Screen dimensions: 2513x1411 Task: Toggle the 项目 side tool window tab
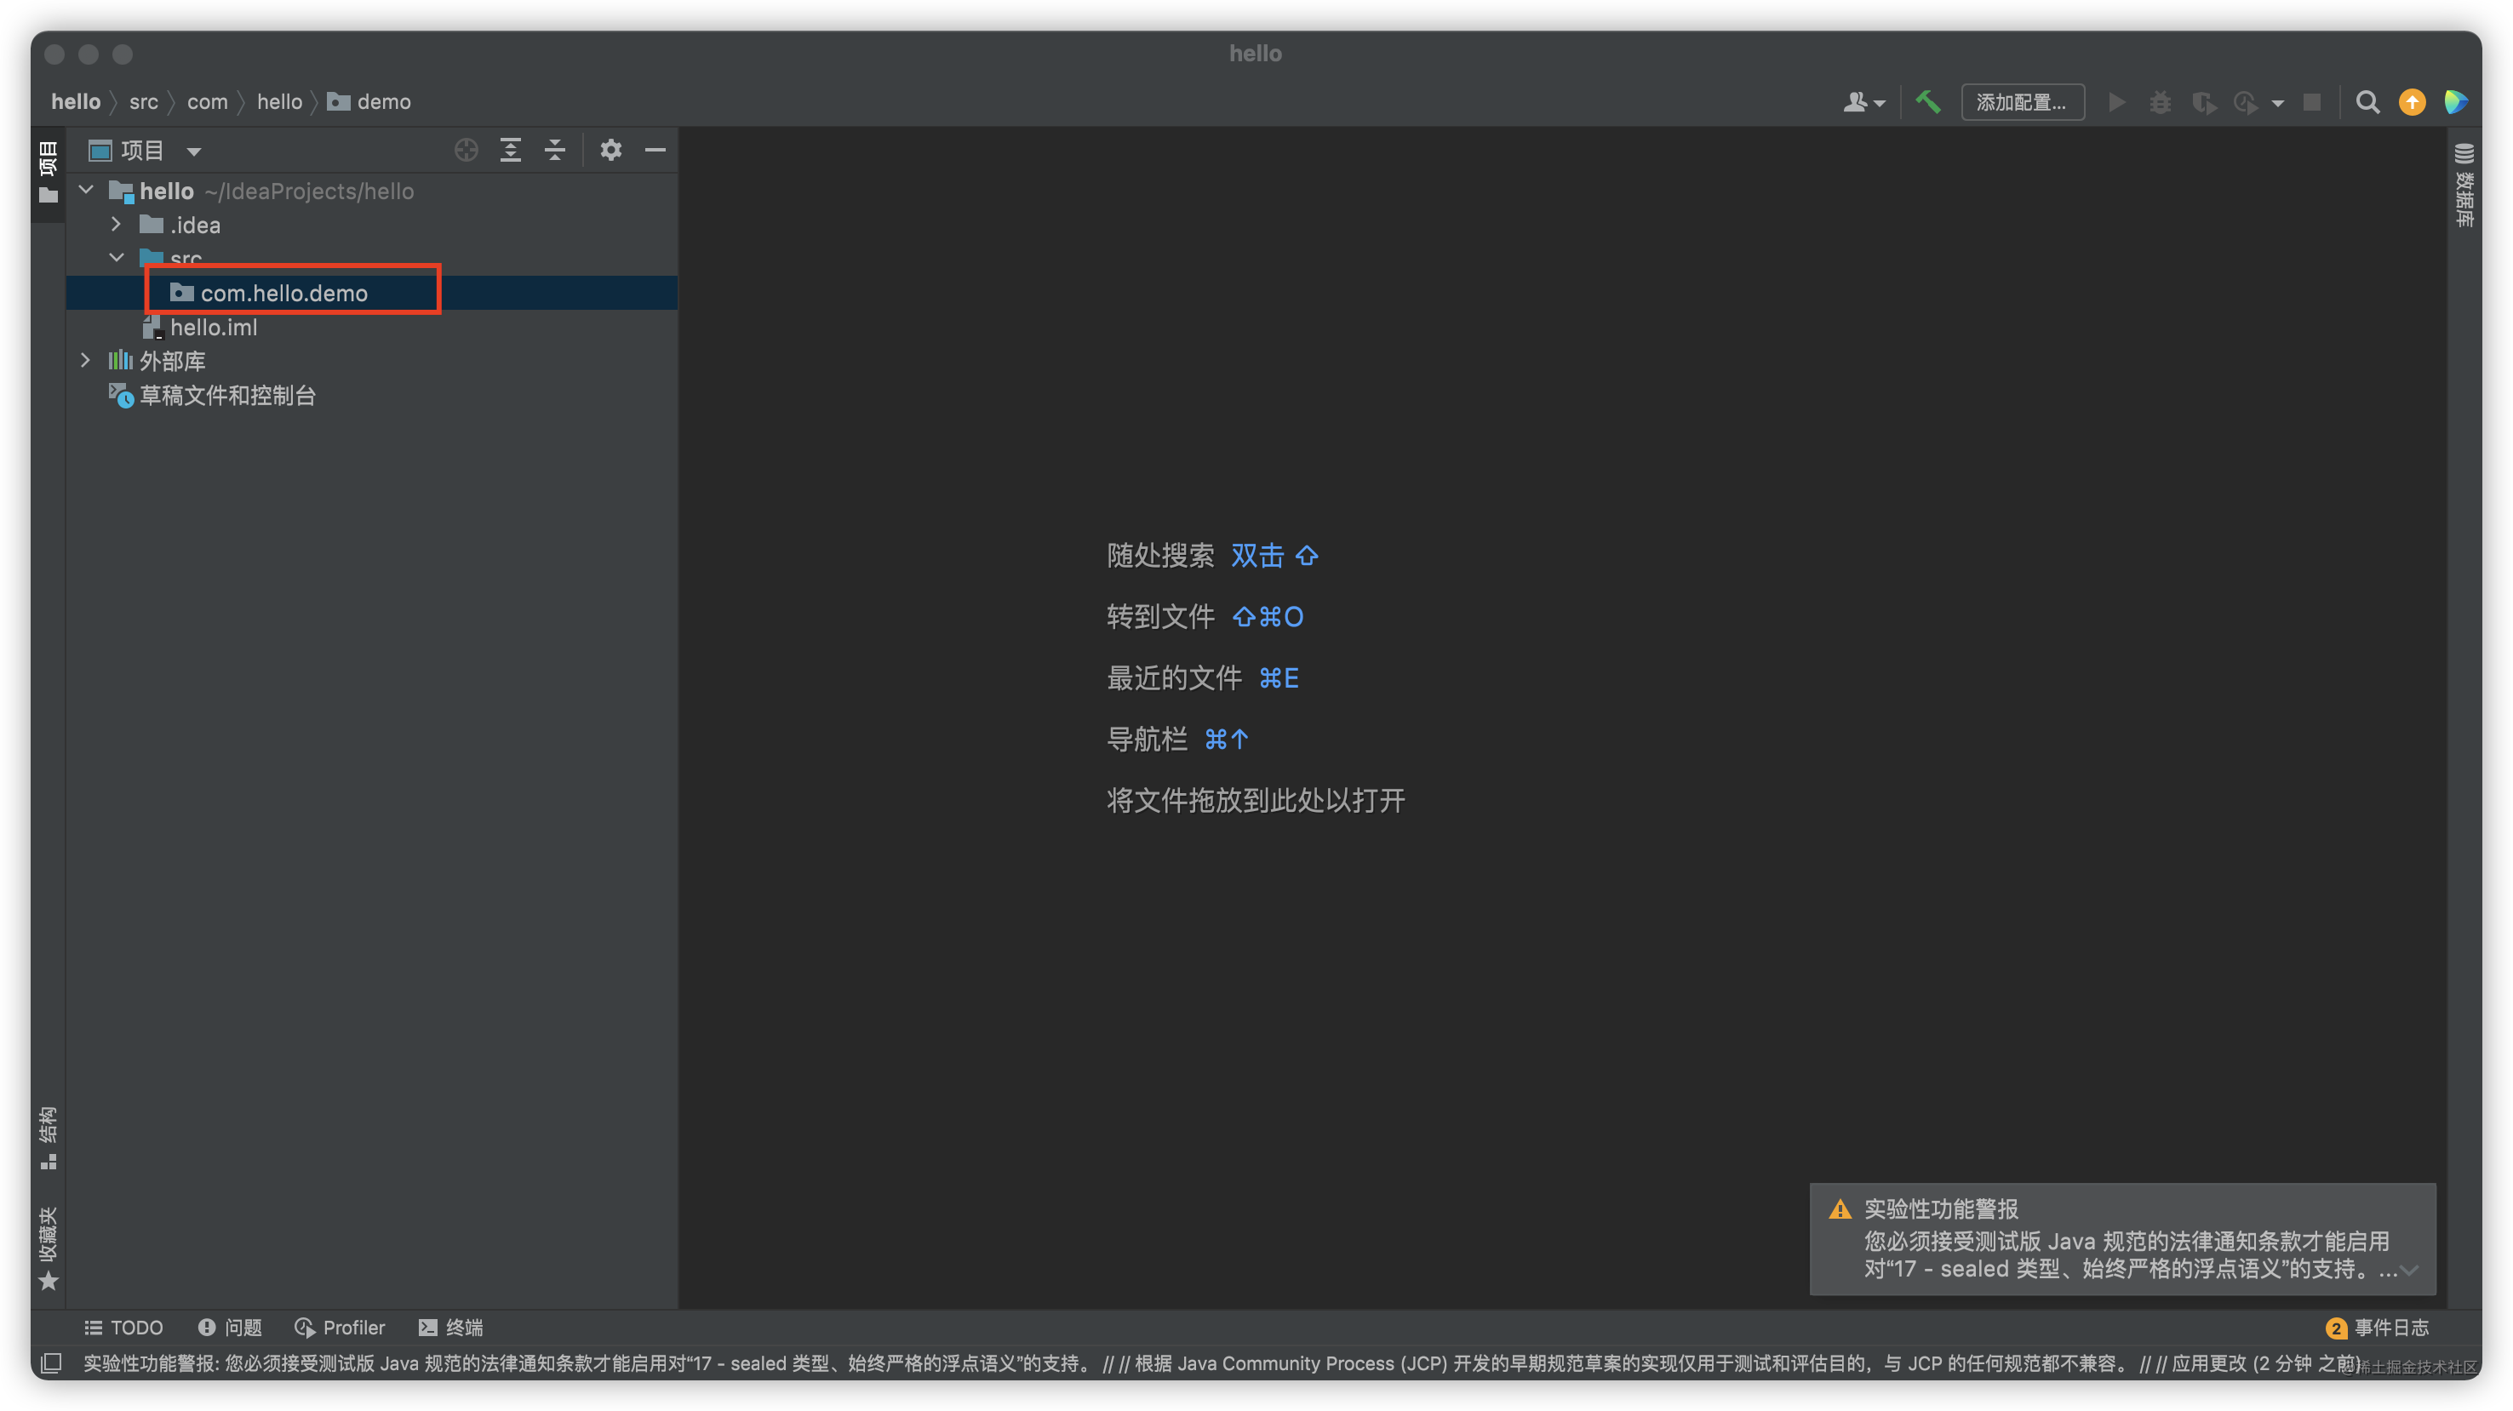point(48,173)
